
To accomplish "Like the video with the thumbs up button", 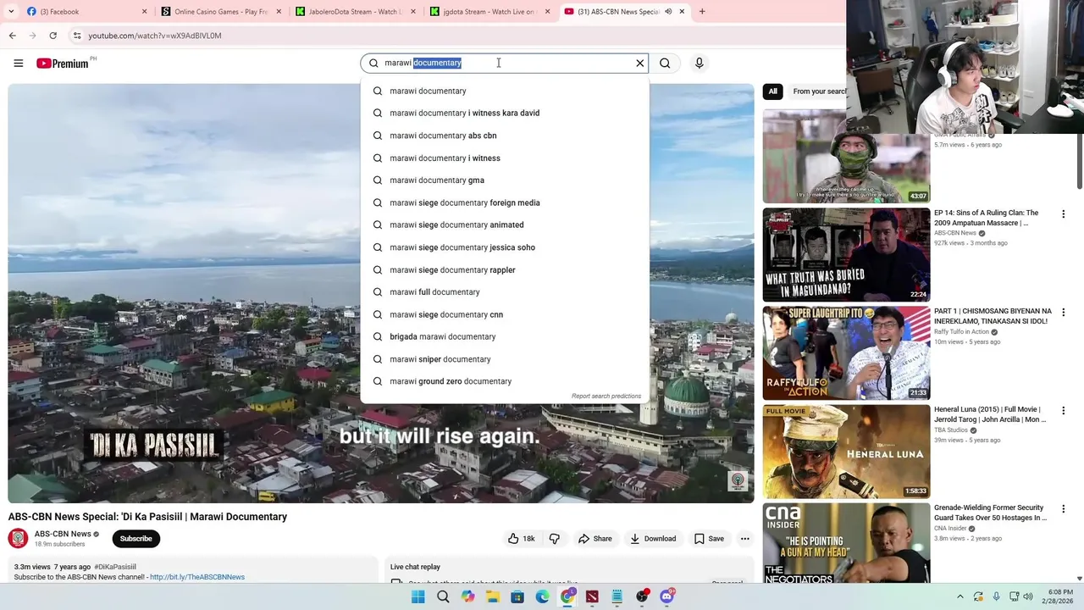I will [x=521, y=539].
